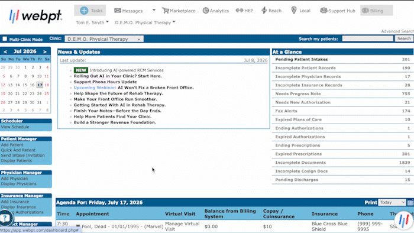Open Support Phone Hours Update item

coord(105,82)
